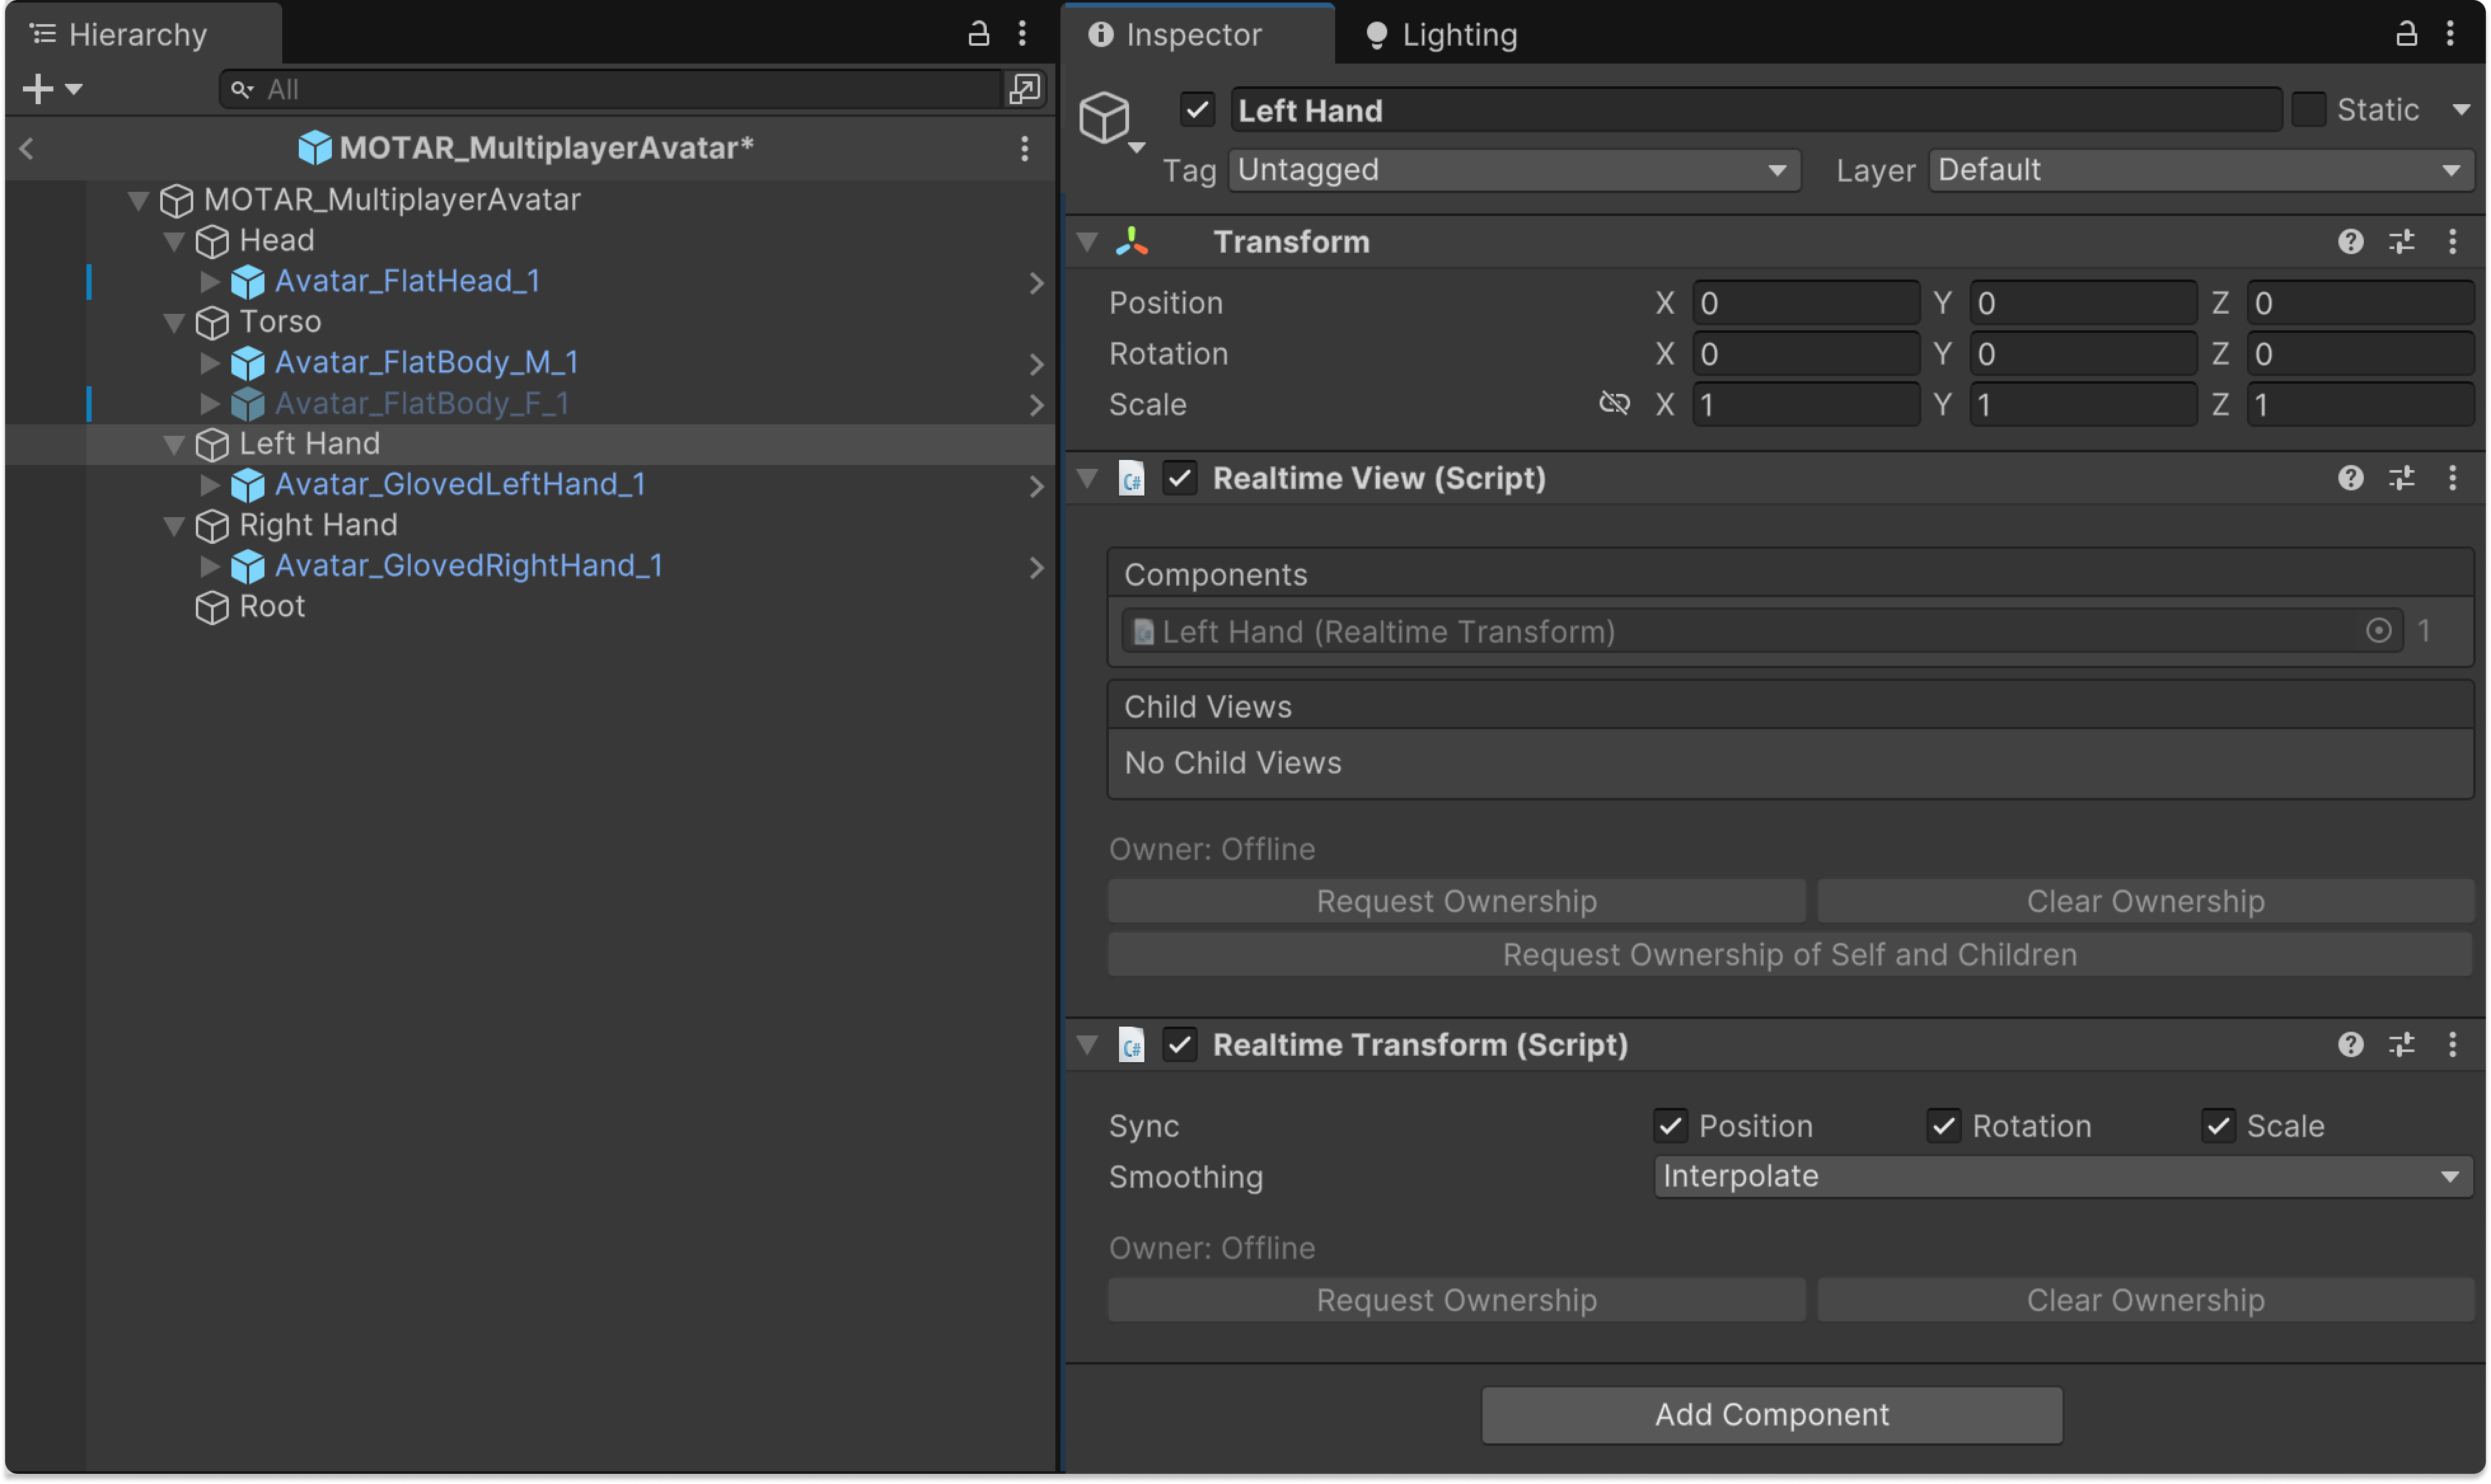Open the Smoothing Interpolate dropdown

(2062, 1177)
